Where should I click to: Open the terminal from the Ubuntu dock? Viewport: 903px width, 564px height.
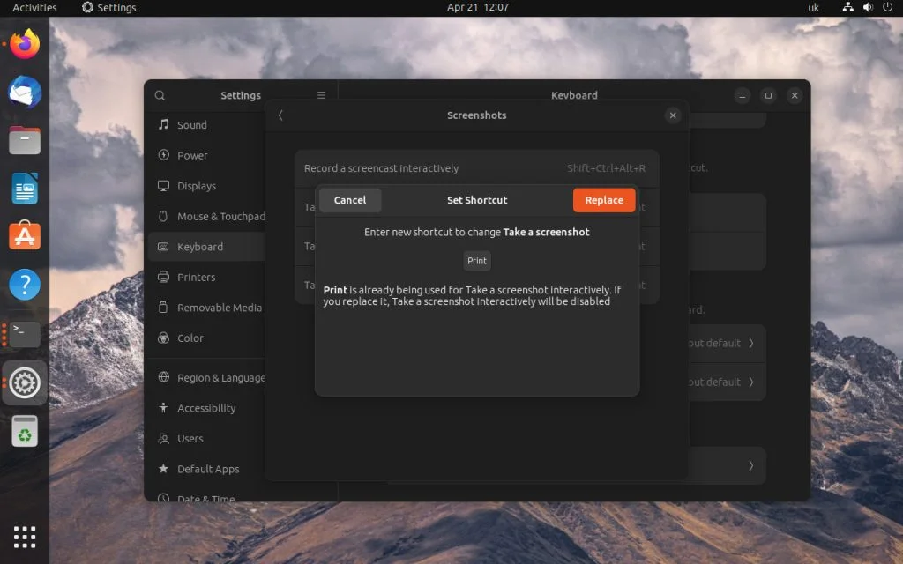pyautogui.click(x=24, y=333)
